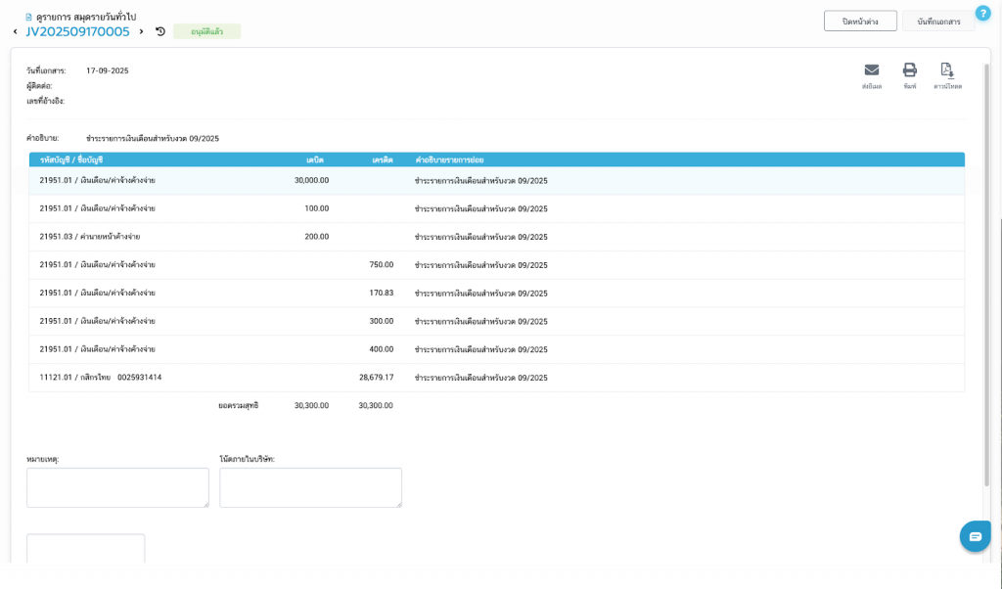Click the โน้ตภายในบริษัท text area

tap(310, 487)
